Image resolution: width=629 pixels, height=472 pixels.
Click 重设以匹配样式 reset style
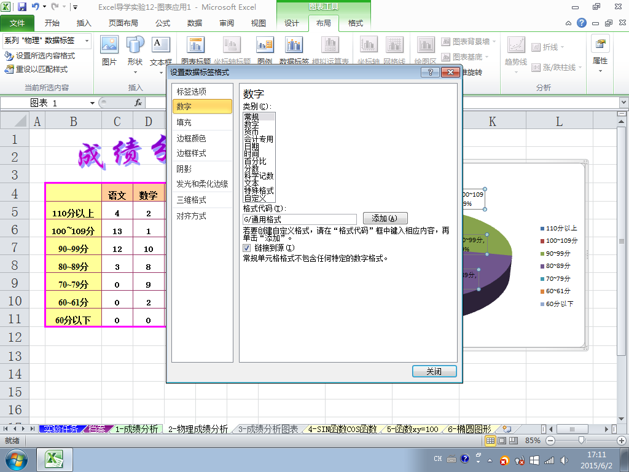(36, 69)
